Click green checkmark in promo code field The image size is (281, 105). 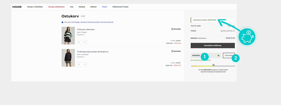[x=218, y=55]
